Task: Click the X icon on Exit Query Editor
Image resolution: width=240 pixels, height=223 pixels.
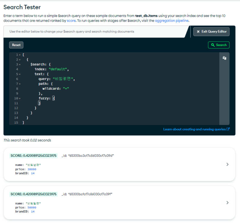Action: 198,32
